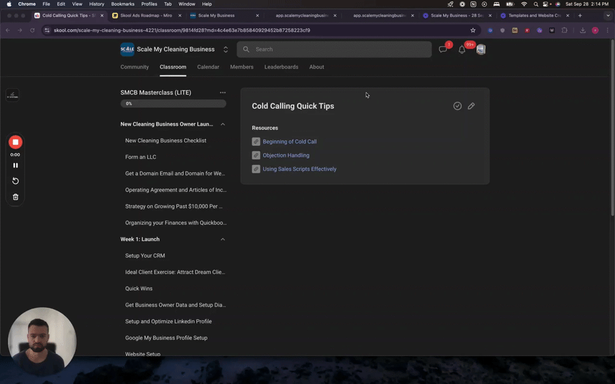
Task: Stop the recording with red button
Action: pyautogui.click(x=15, y=142)
